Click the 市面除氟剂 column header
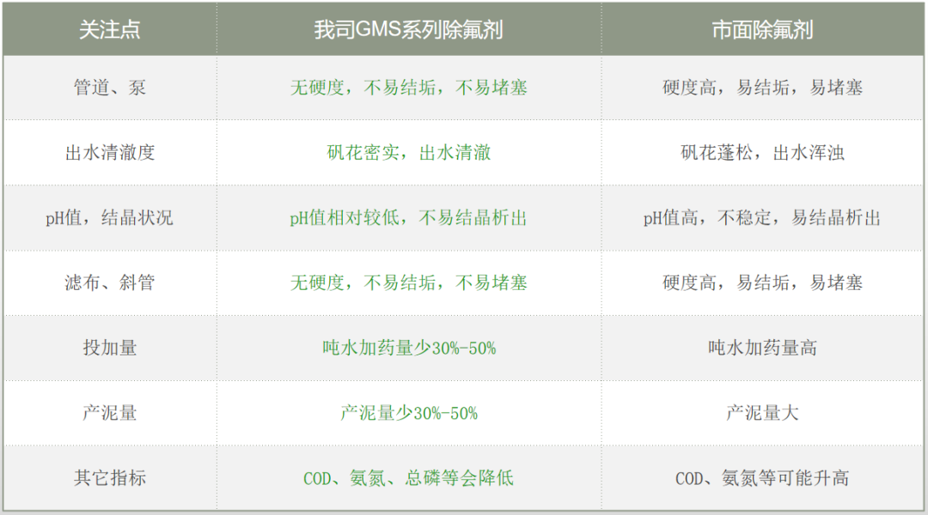This screenshot has height=515, width=928. [x=762, y=30]
